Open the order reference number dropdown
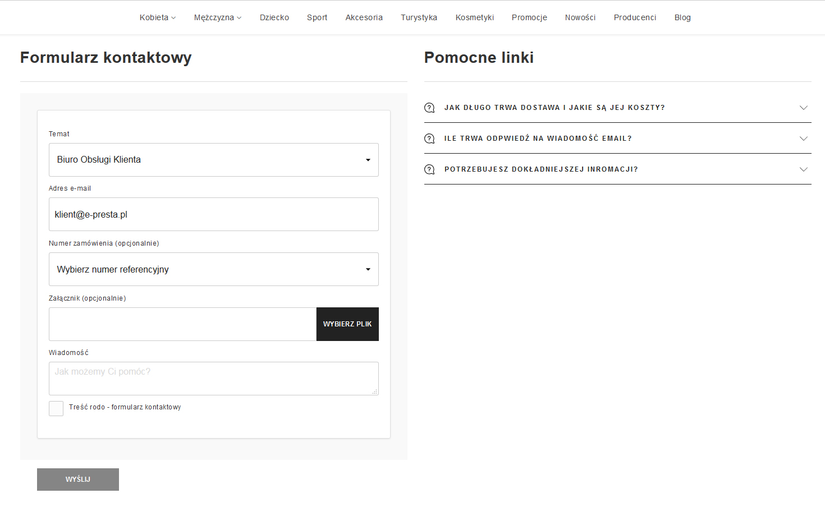Viewport: 825px width, 507px height. point(213,269)
